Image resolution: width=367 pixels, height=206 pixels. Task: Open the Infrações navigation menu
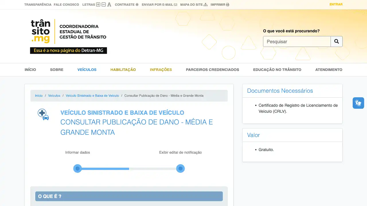click(x=161, y=70)
